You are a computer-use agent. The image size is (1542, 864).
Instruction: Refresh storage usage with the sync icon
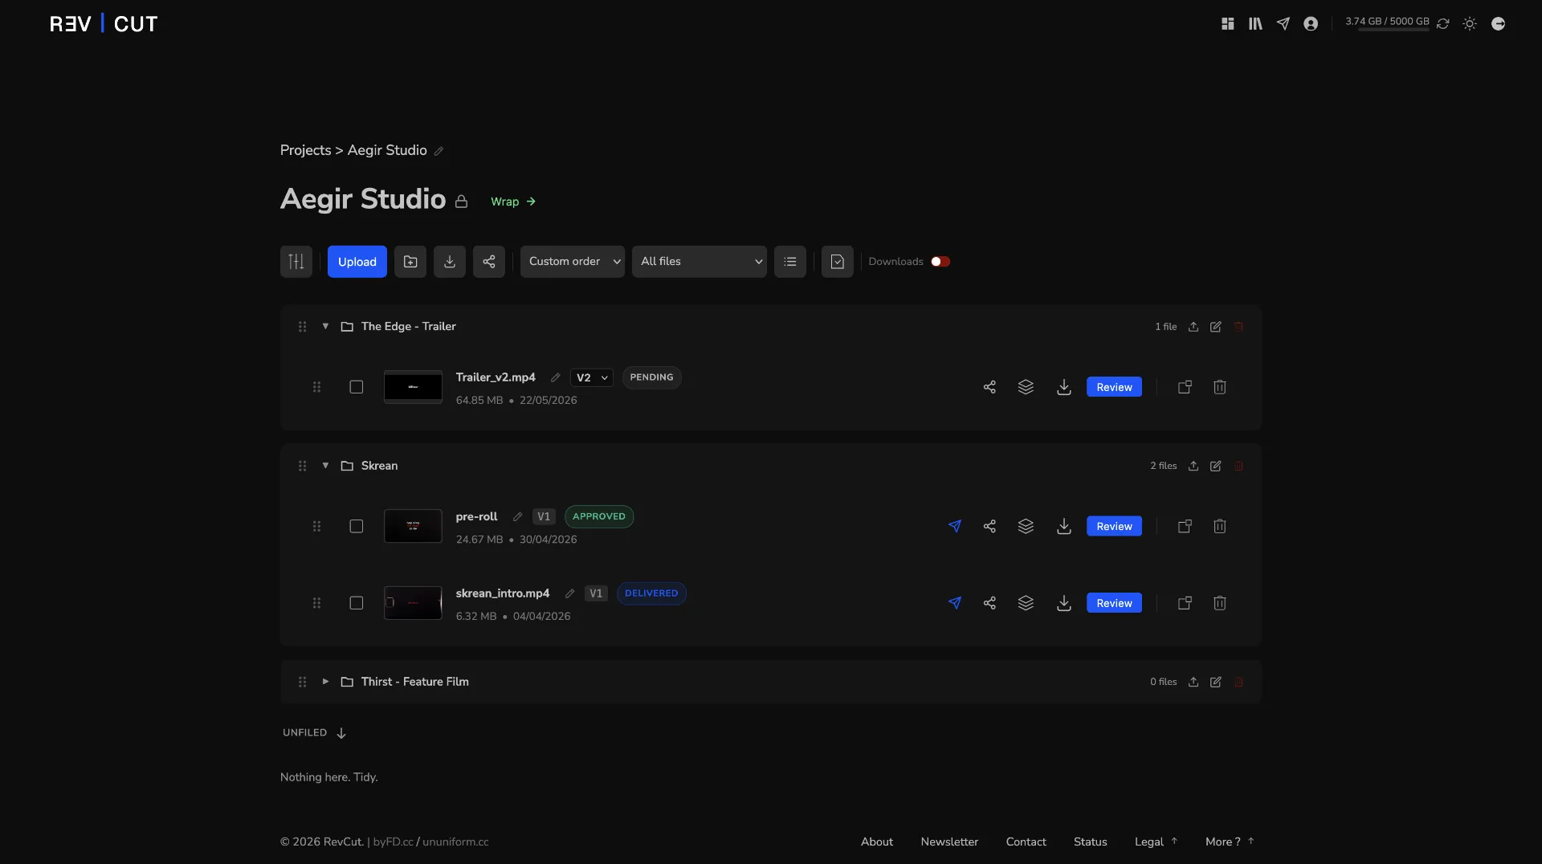tap(1443, 24)
